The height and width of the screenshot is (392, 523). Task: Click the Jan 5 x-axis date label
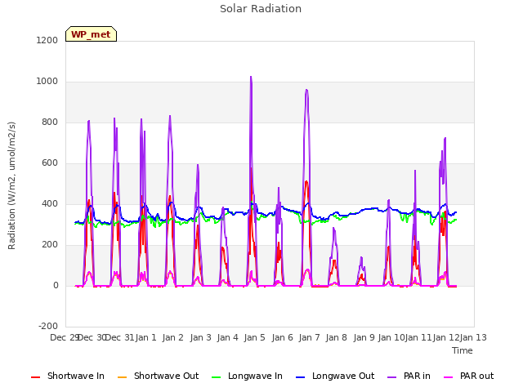pos(254,337)
